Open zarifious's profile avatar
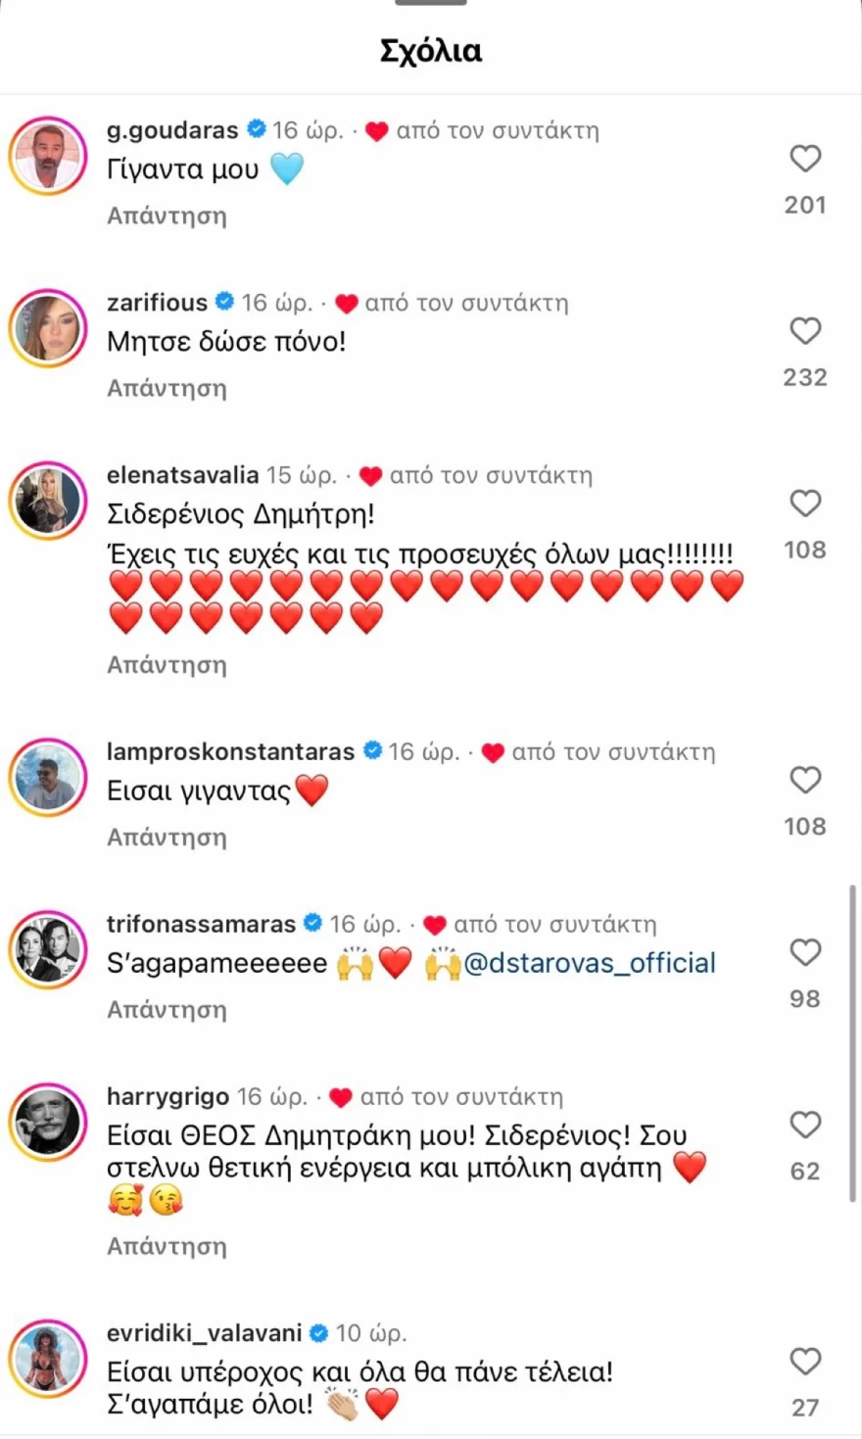Viewport: 862px width, 1439px height. coord(48,329)
